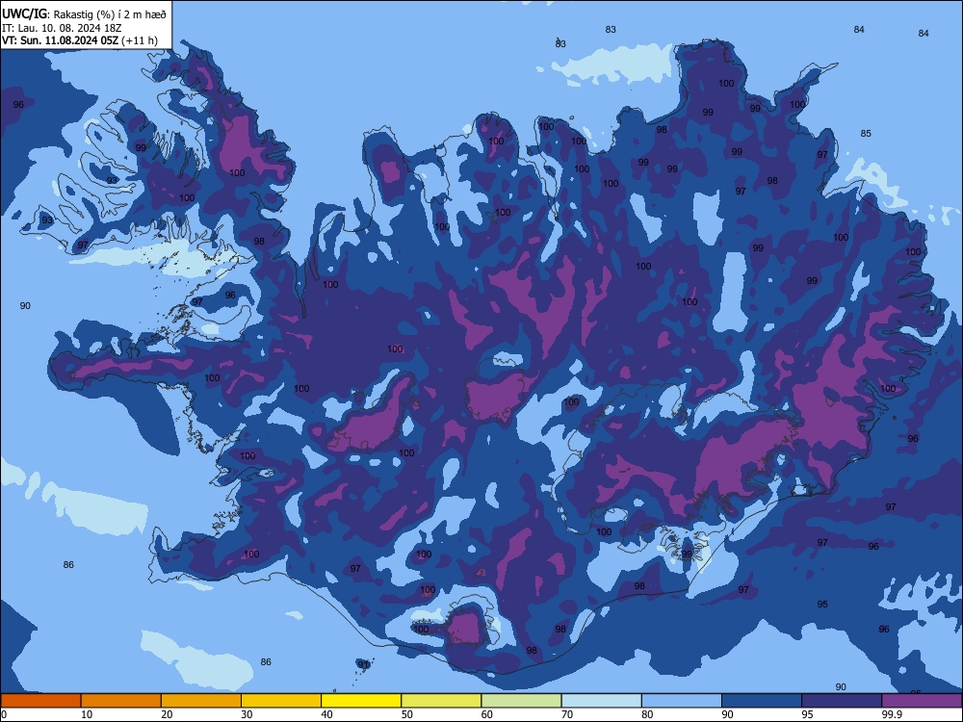
Task: Click the '85' humidity value on the map
Action: coord(866,133)
